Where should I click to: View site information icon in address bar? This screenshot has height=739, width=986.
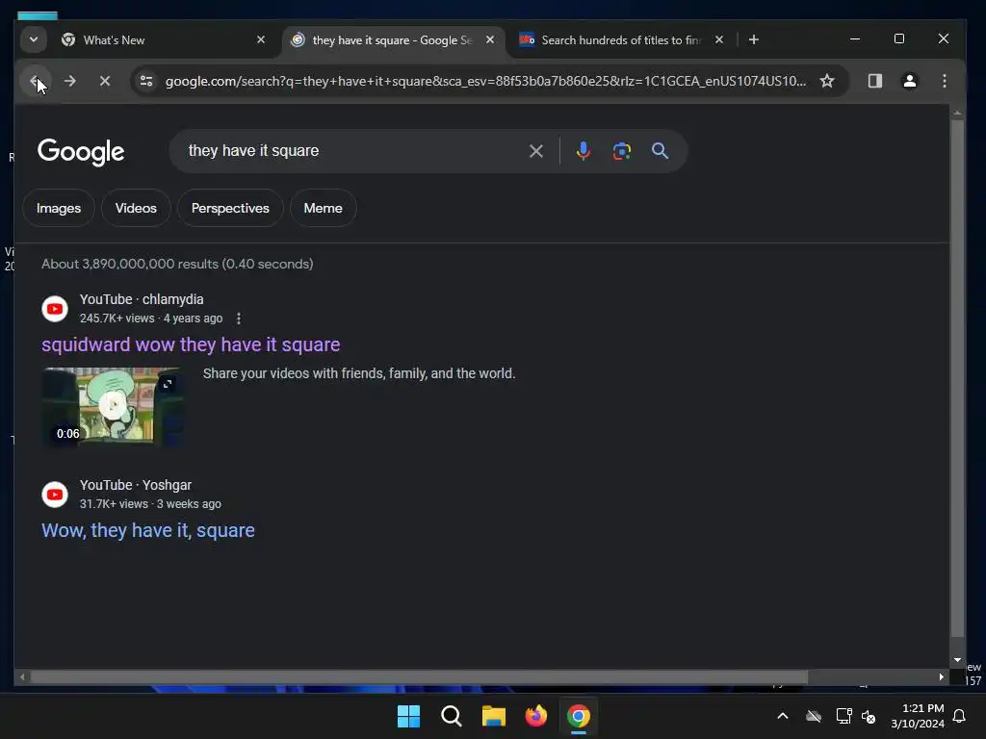pyautogui.click(x=146, y=81)
